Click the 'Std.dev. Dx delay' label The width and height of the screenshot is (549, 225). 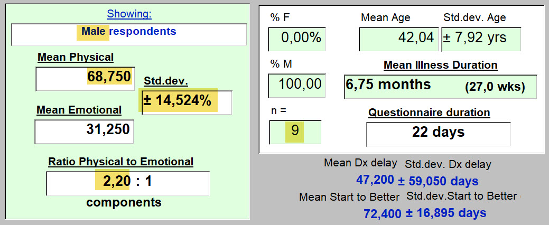tap(448, 164)
